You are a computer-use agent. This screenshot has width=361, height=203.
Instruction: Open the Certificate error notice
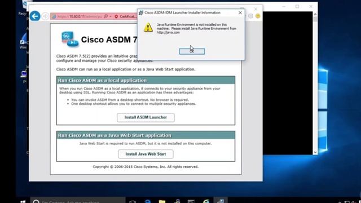(125, 16)
